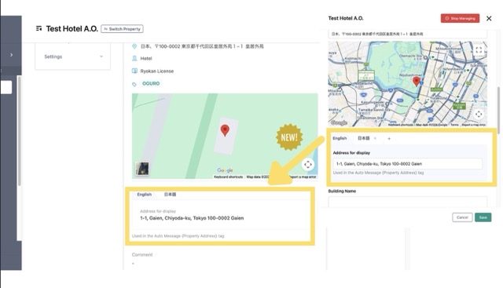Toggle fullscreen on side panel map
This screenshot has width=503, height=288.
479,50
